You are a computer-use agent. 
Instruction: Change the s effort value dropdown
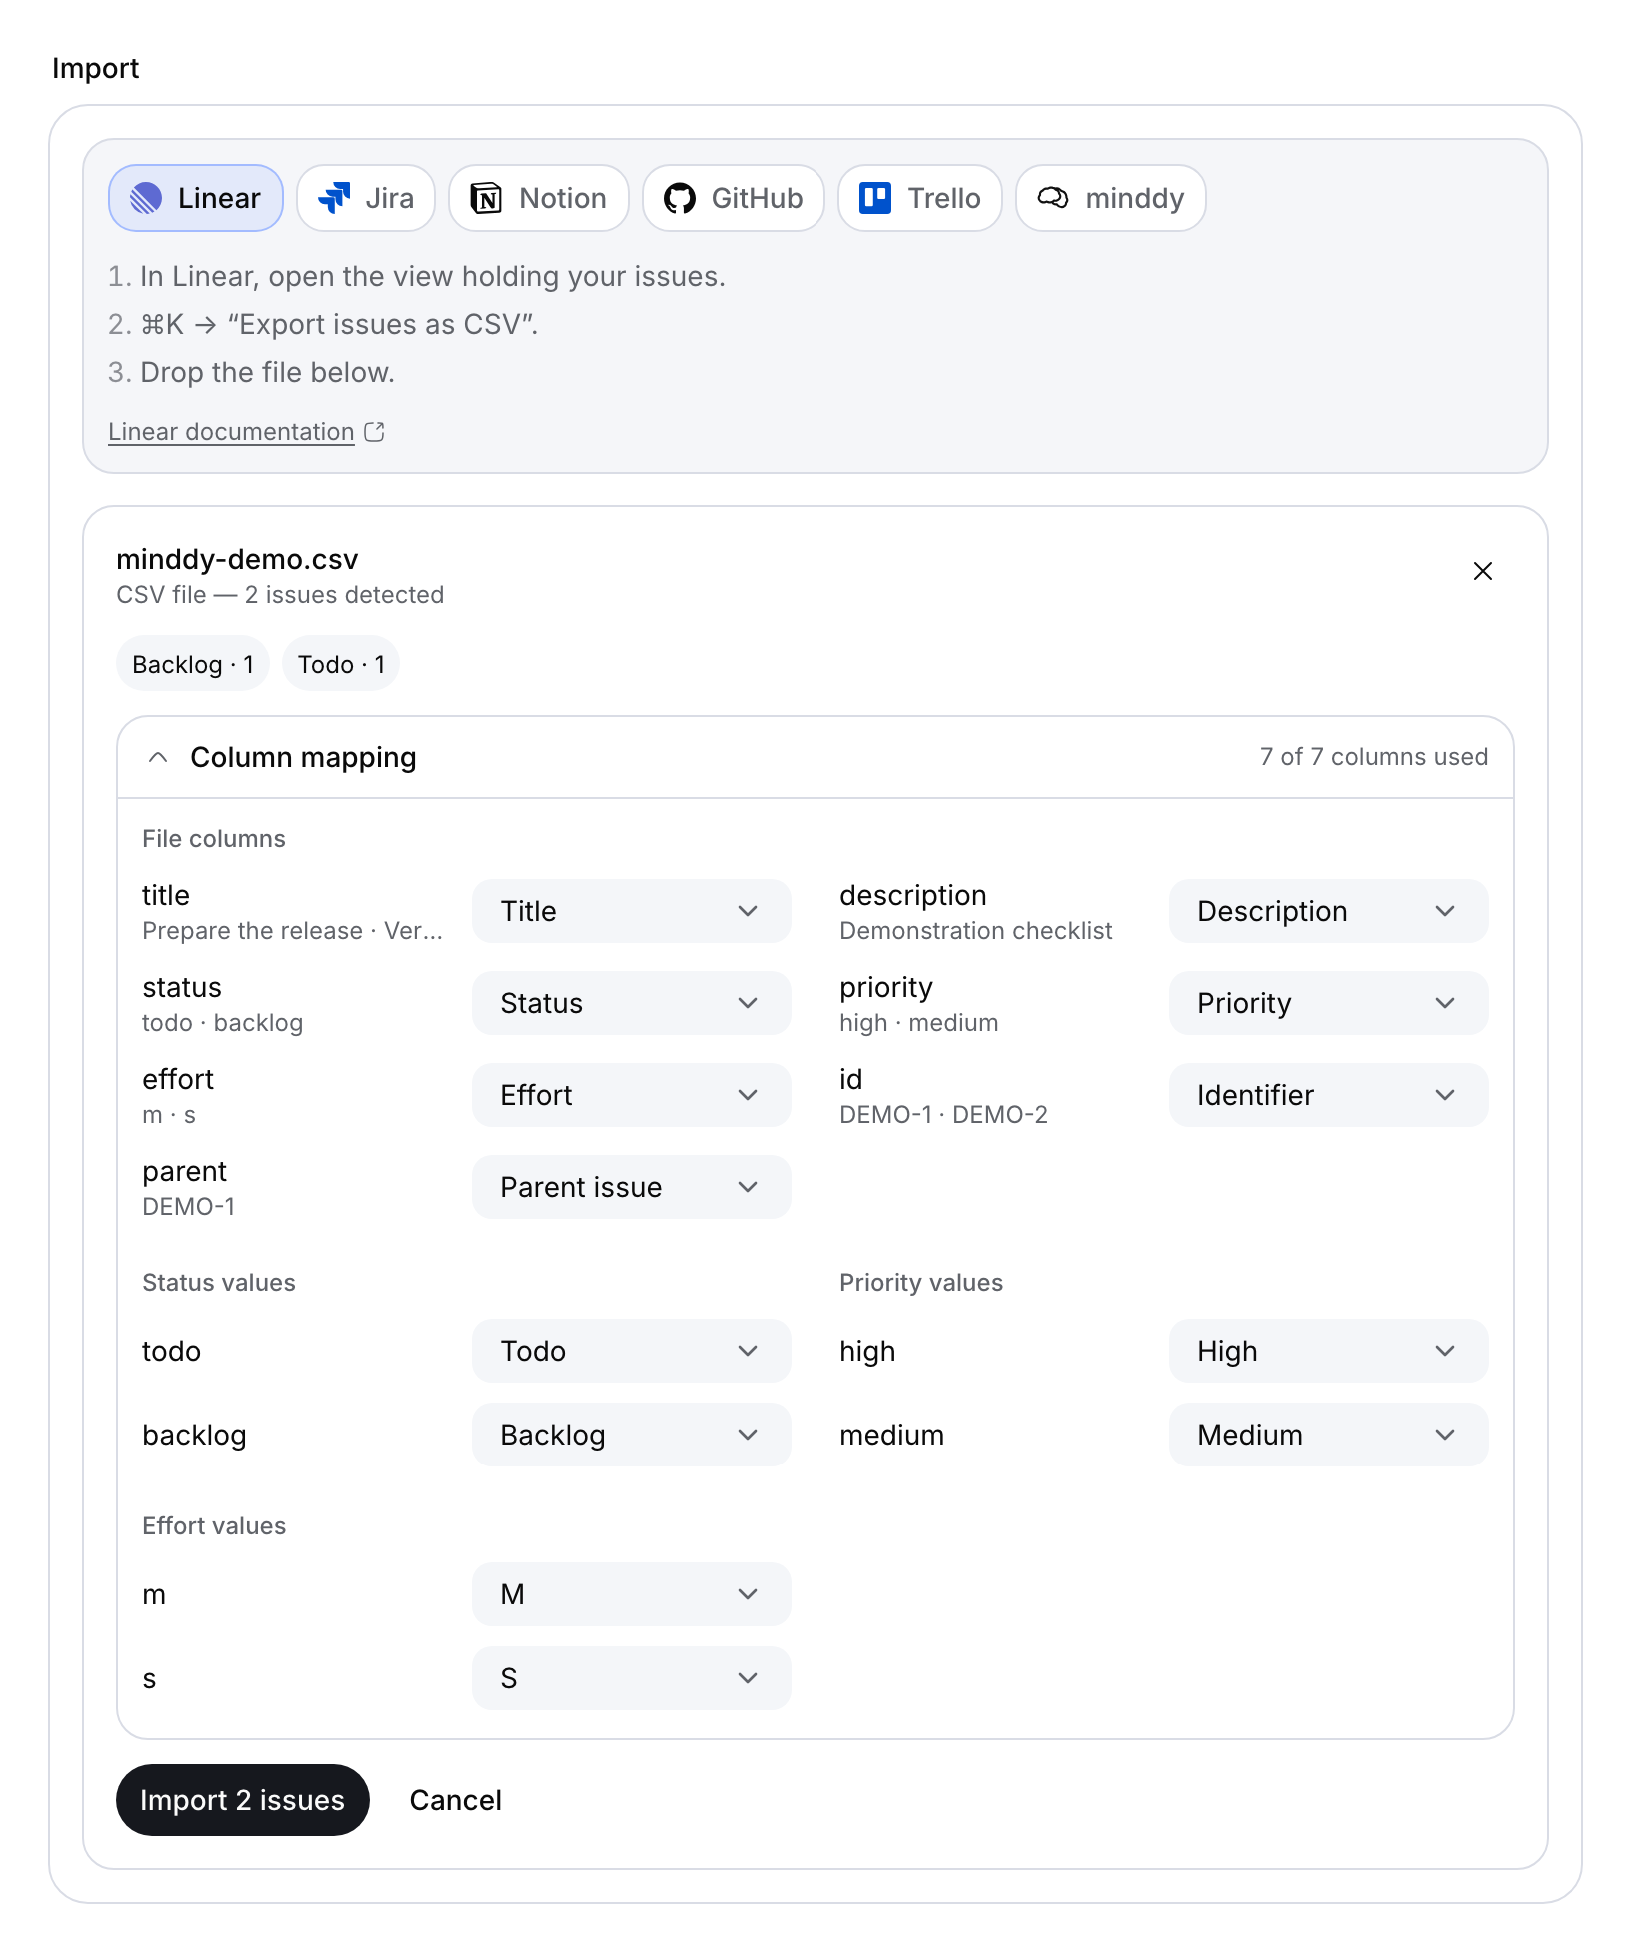(x=632, y=1678)
